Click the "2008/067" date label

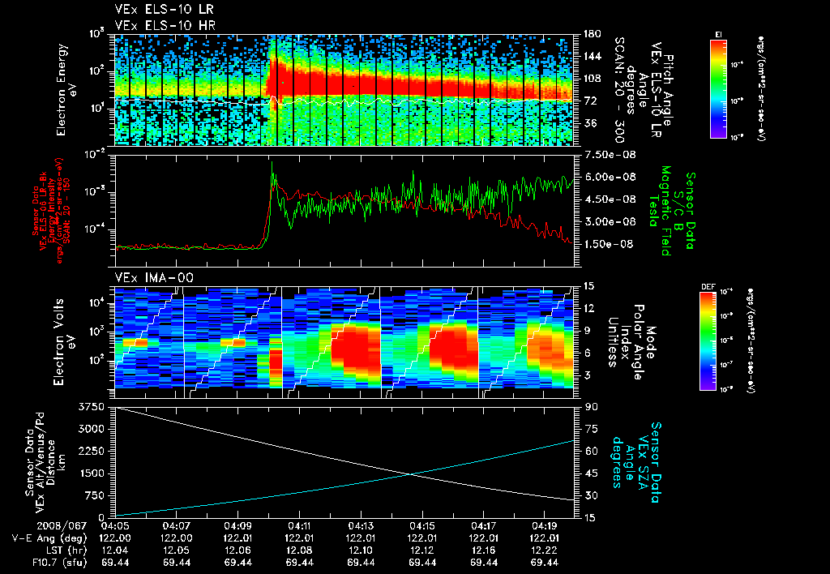(x=62, y=526)
